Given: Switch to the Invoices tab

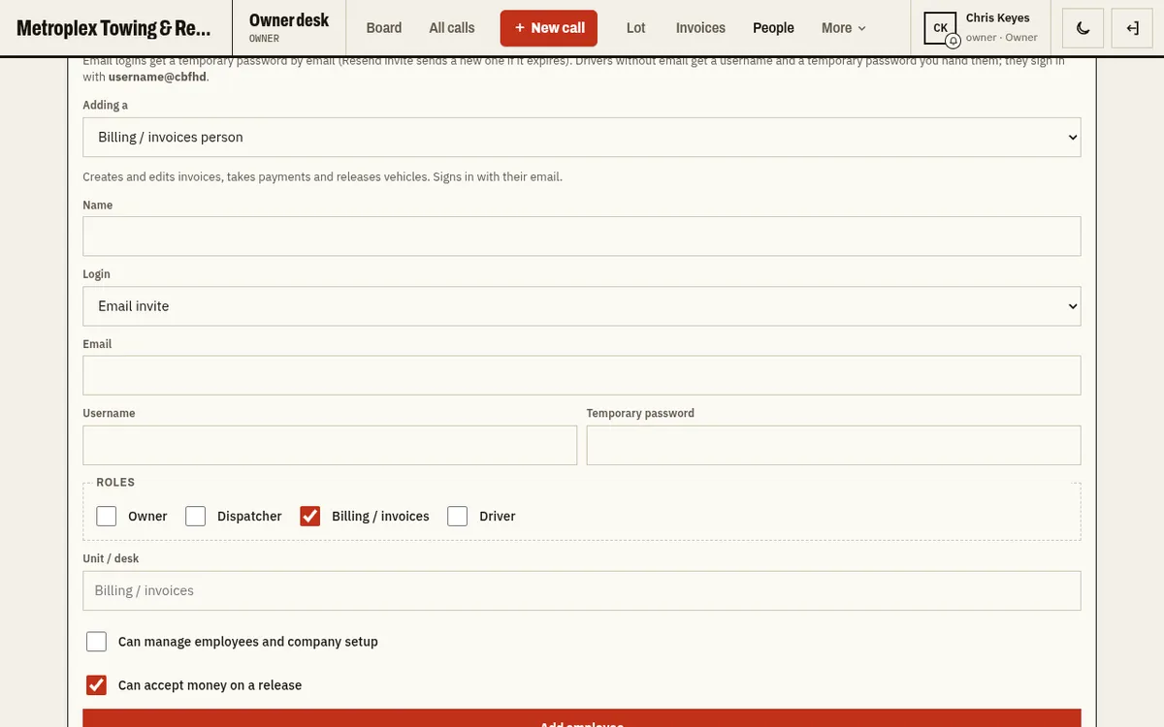Looking at the screenshot, I should pyautogui.click(x=700, y=28).
